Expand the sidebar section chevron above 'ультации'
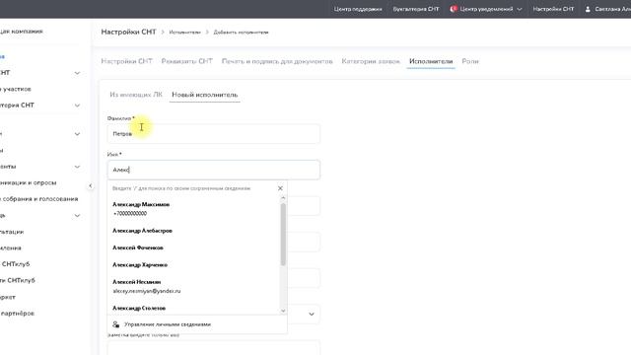 (77, 216)
